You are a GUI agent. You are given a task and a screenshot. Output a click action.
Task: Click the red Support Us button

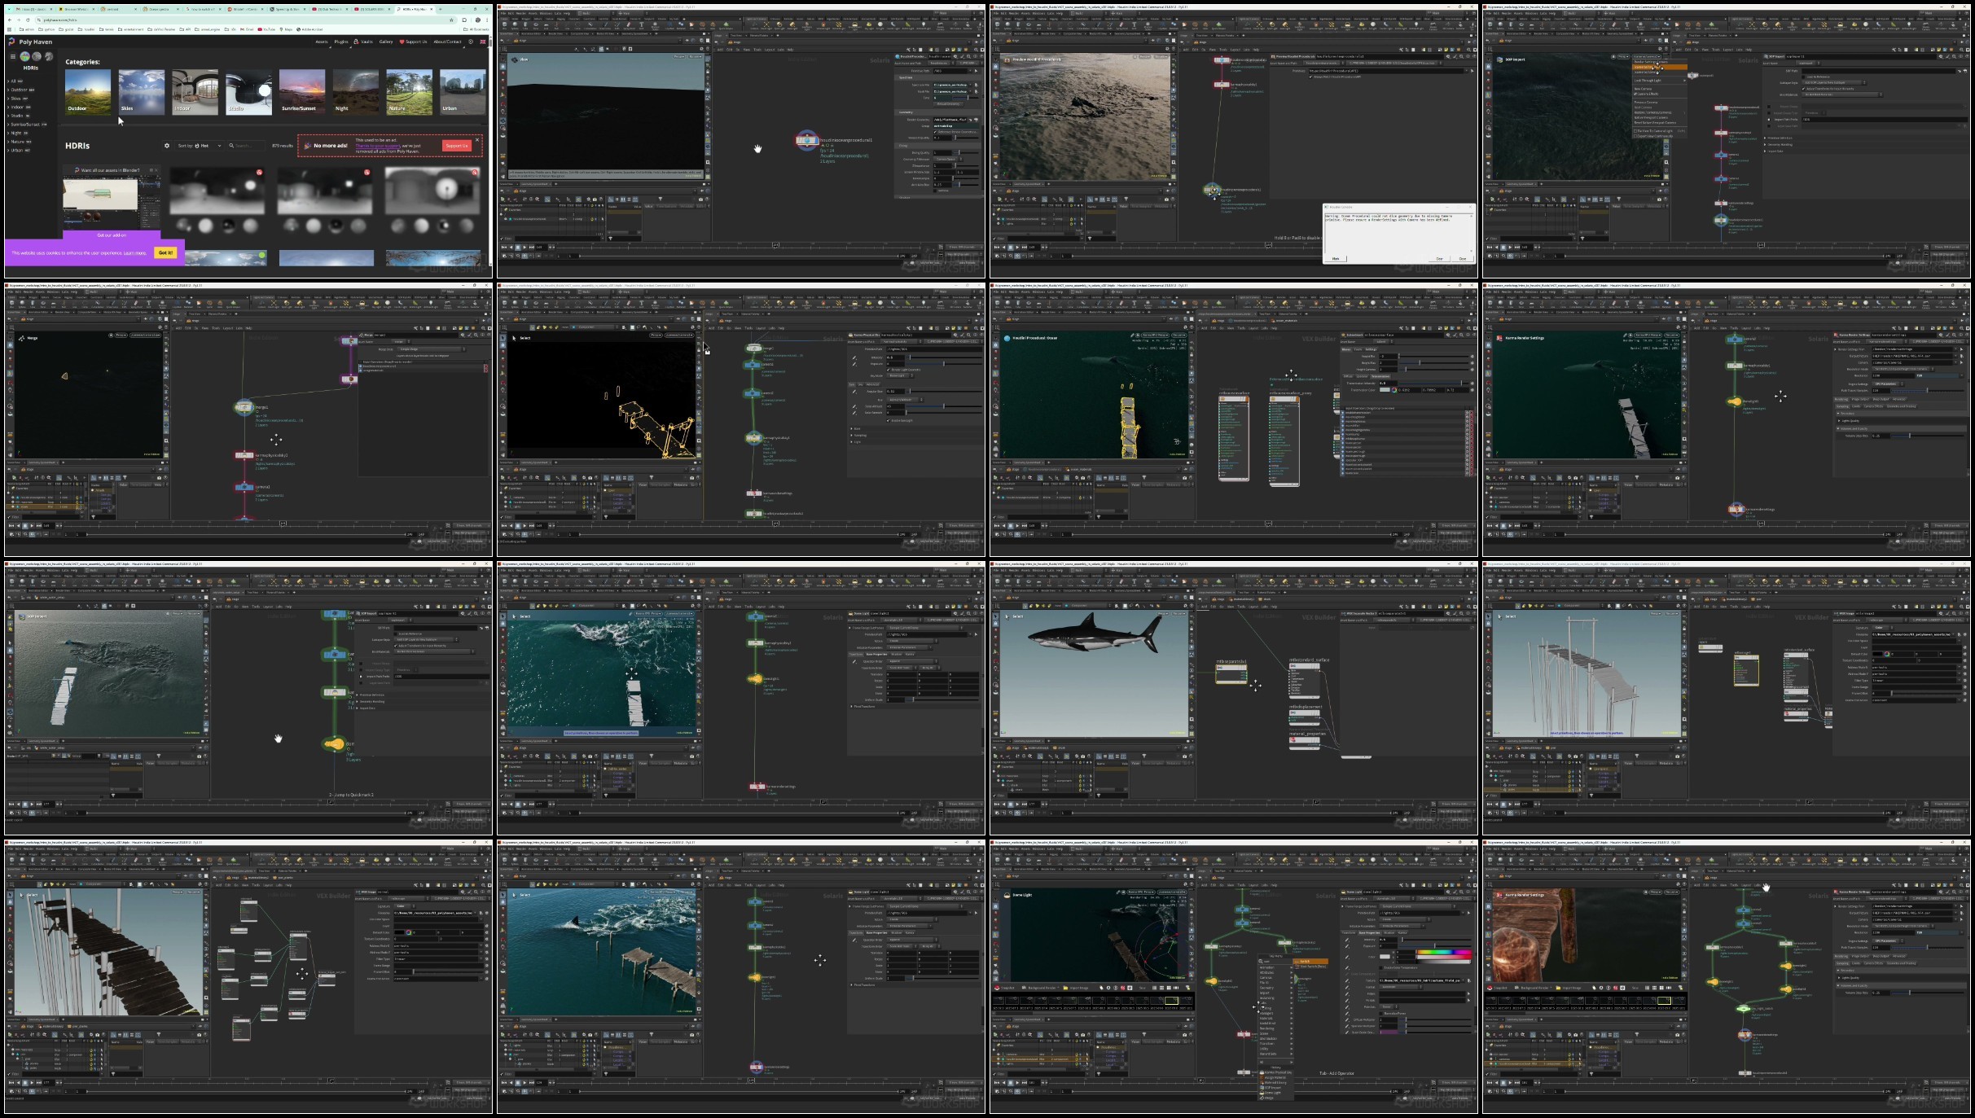456,146
